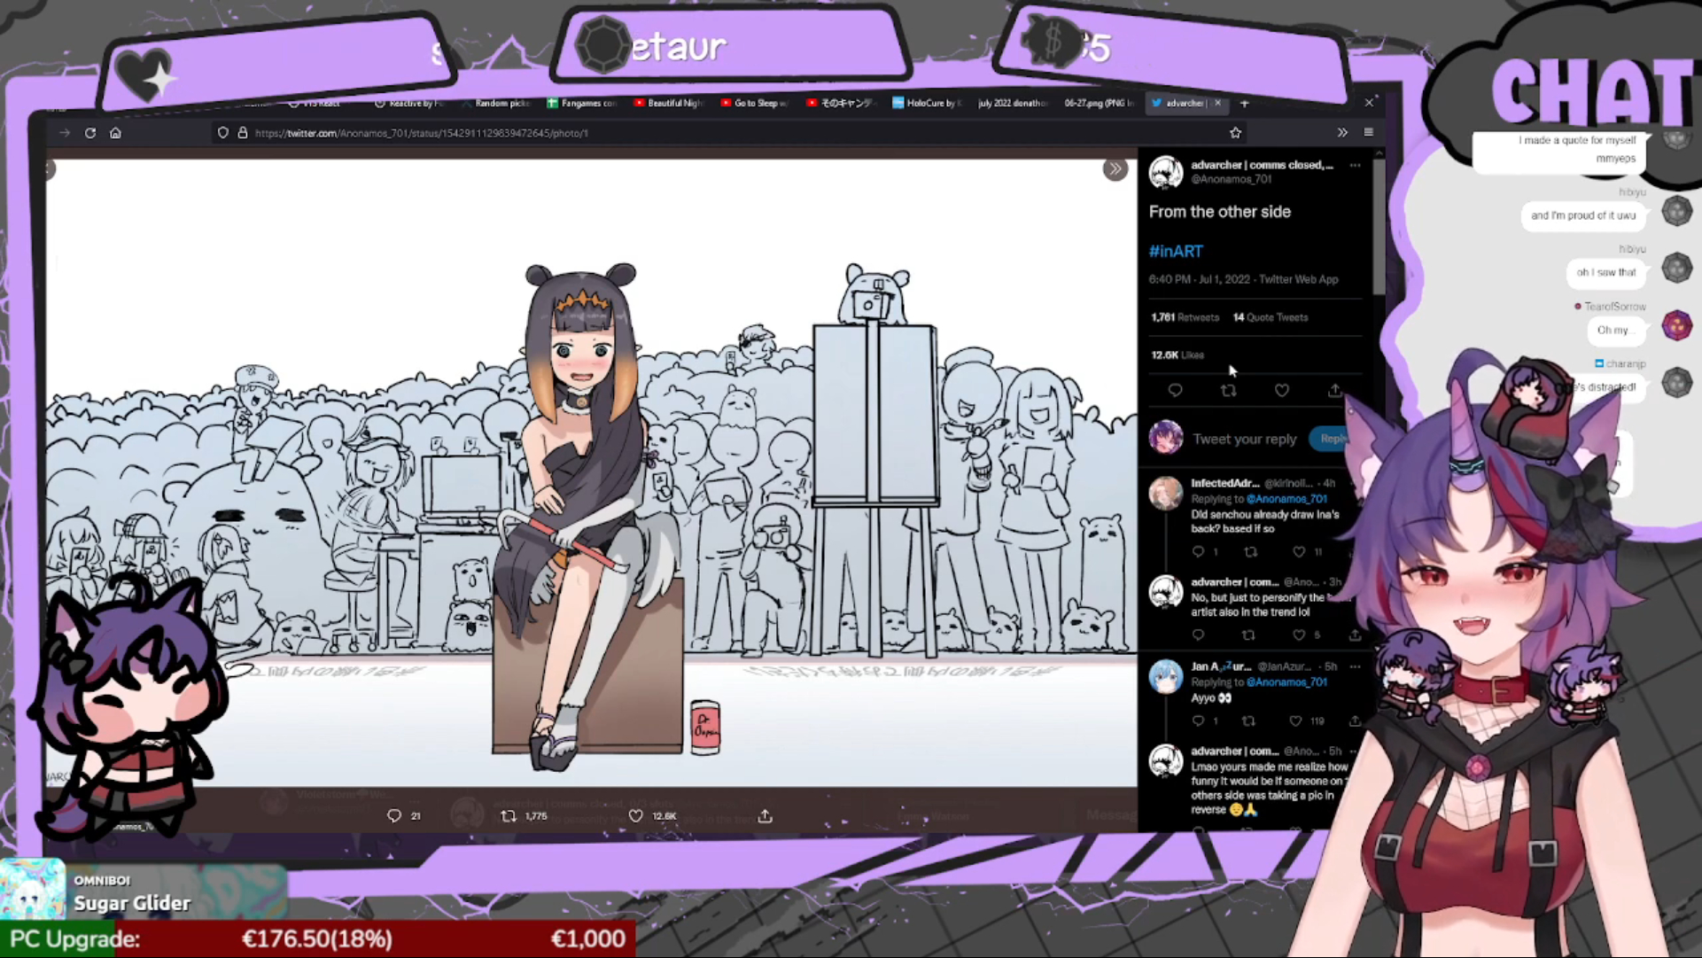Retweet the main tweet from the sidebar

1228,391
